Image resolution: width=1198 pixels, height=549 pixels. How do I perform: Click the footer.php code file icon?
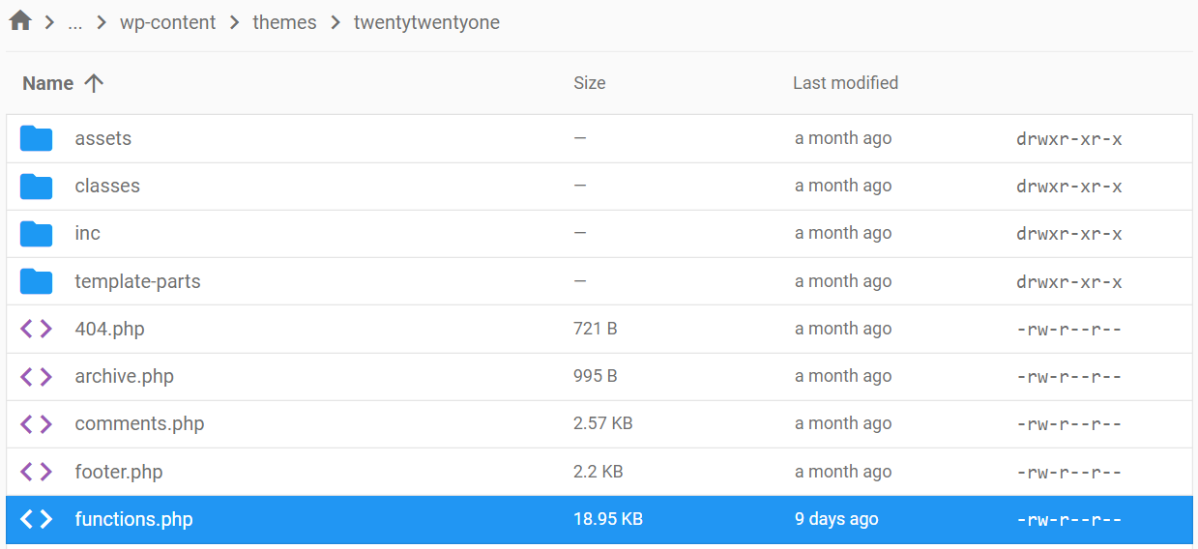[x=37, y=472]
